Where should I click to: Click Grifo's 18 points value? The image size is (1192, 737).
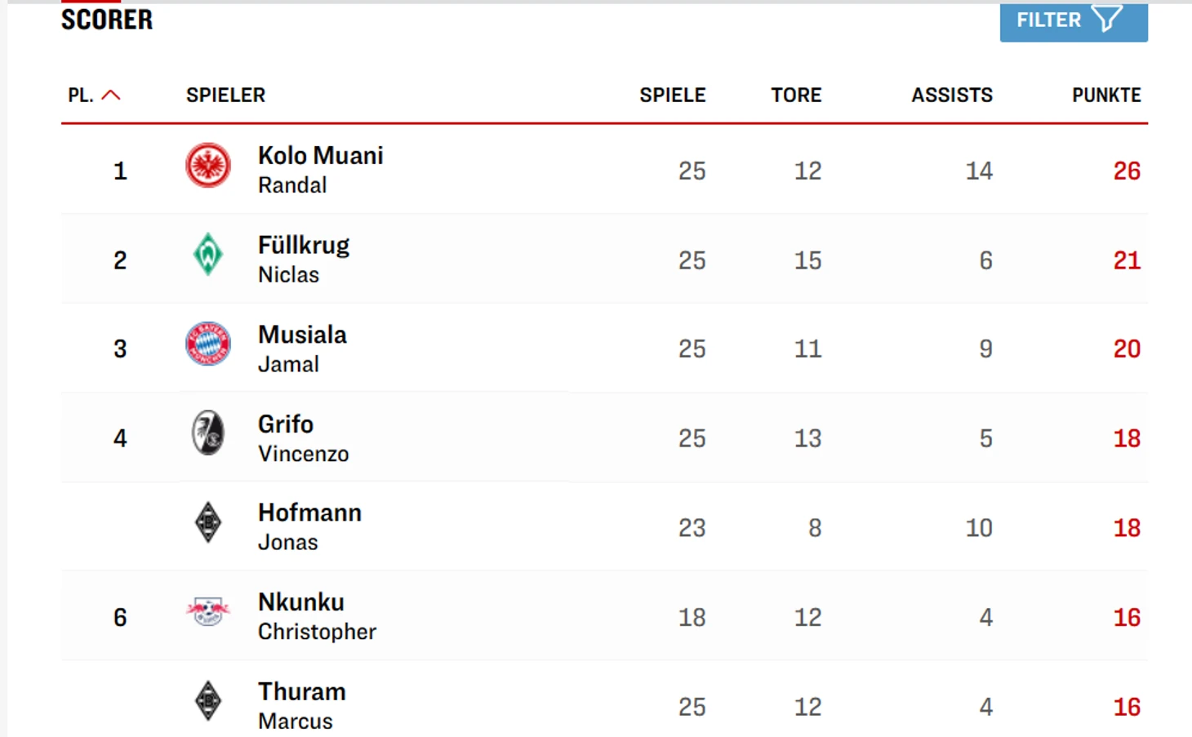click(1127, 438)
